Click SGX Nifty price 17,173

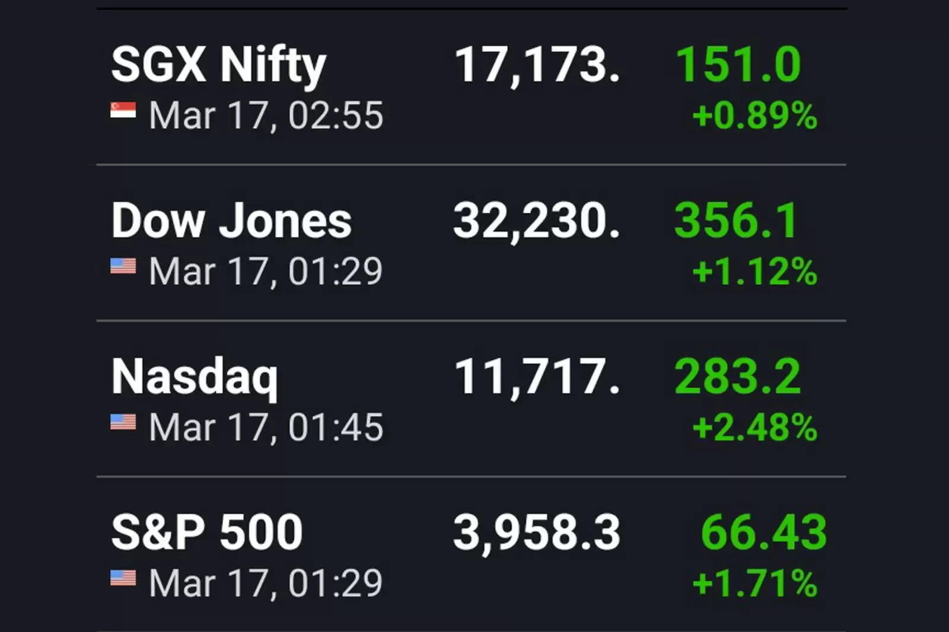click(x=537, y=65)
